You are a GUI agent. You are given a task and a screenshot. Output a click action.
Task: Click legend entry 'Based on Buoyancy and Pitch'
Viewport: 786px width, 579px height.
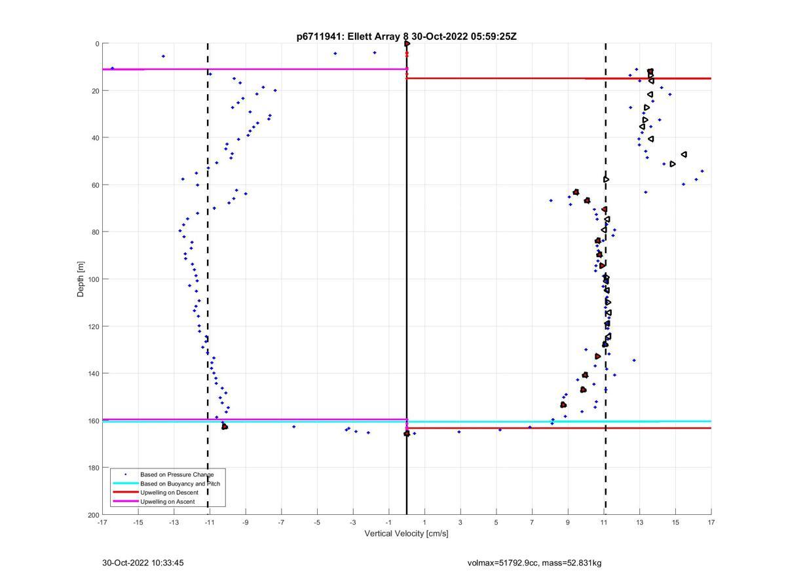(x=180, y=483)
